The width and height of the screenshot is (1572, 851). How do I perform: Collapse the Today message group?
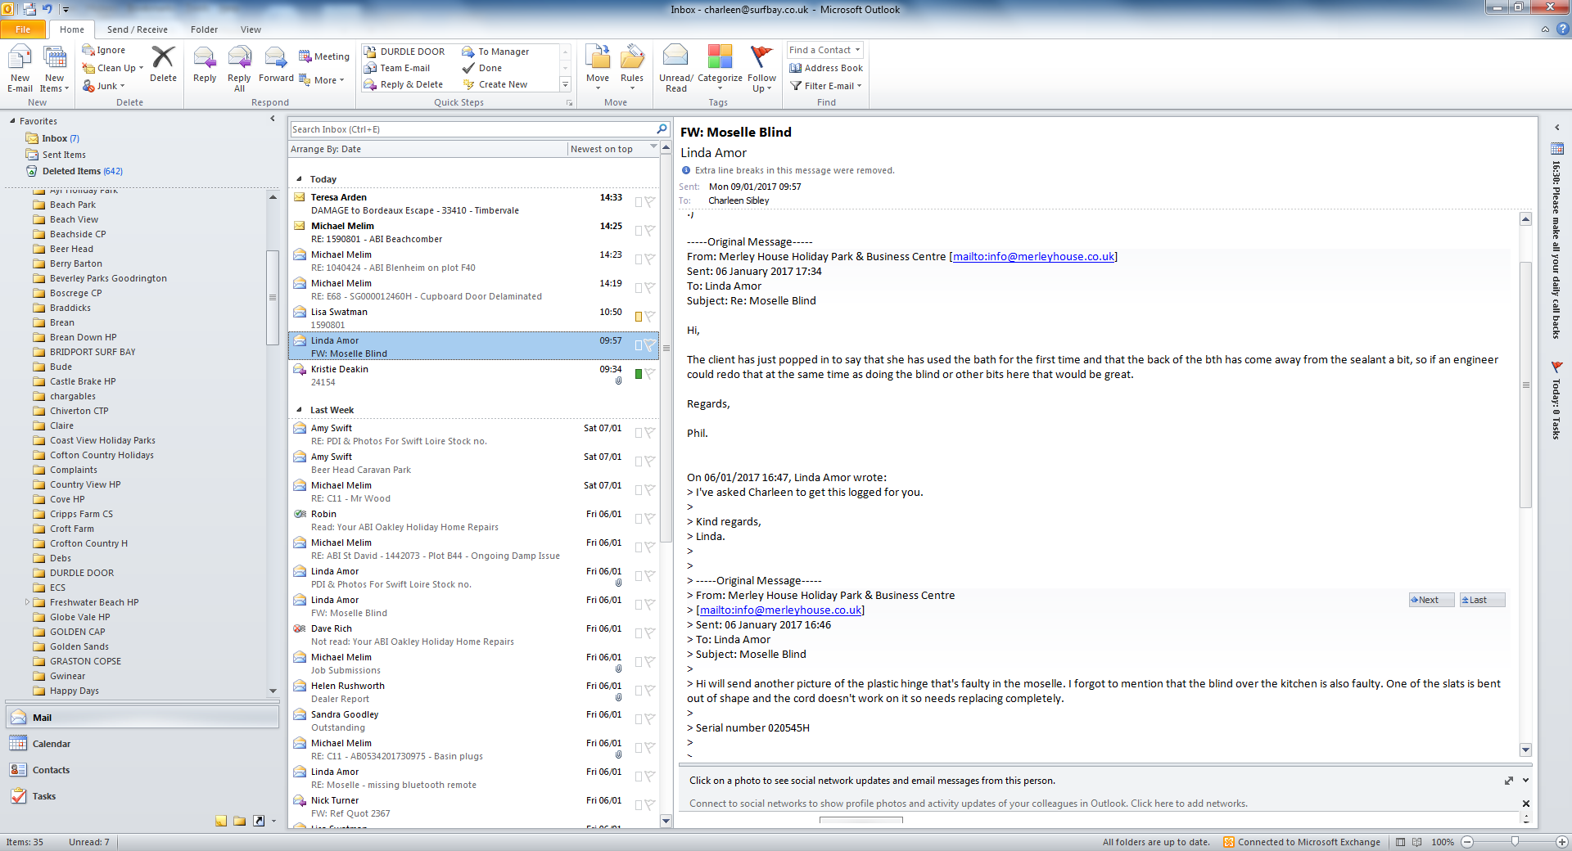pos(299,178)
